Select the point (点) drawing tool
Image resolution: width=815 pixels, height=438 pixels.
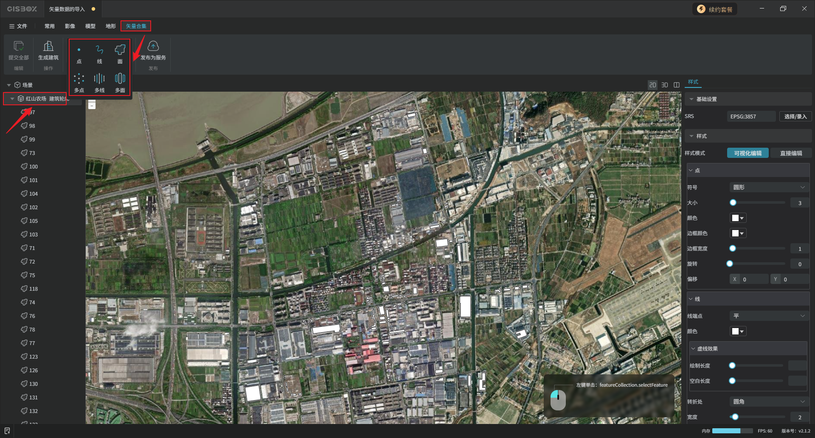(x=79, y=54)
